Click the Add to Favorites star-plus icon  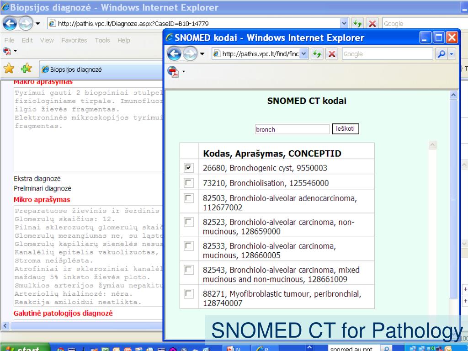[26, 69]
